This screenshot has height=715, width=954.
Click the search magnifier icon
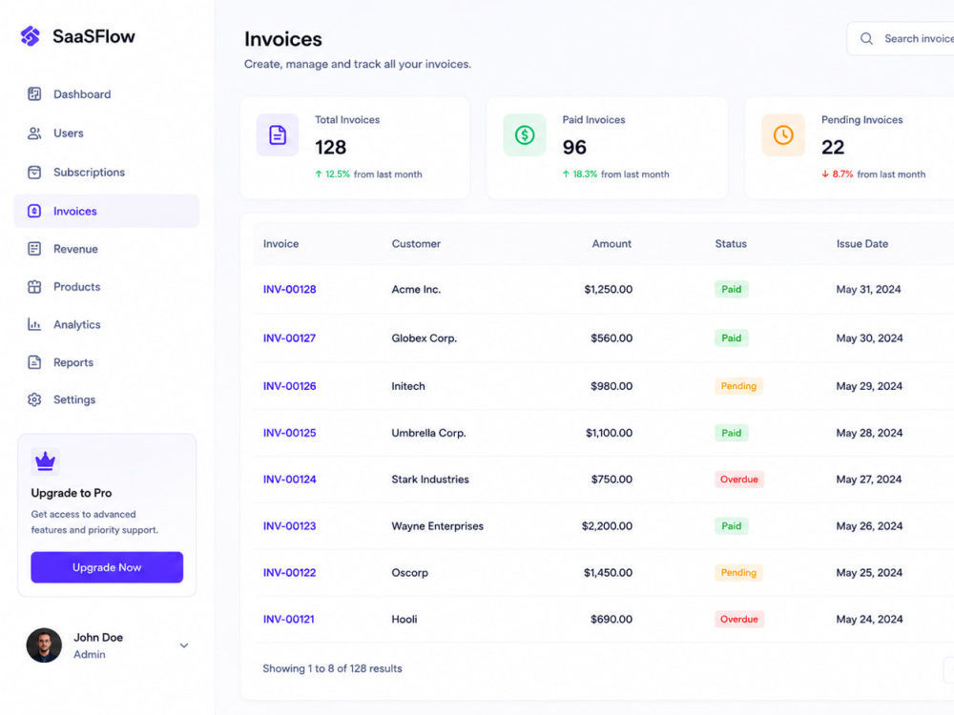[x=866, y=39]
